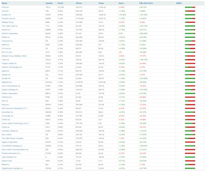206x171 pixels.
Task: Click the green arrow beside Airbnb Inc
Action: pyautogui.click(x=11, y=30)
